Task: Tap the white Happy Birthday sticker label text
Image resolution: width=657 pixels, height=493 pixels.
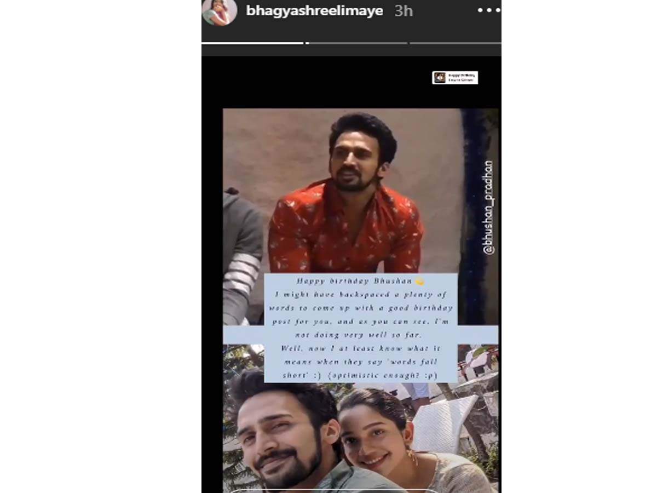Action: [462, 78]
